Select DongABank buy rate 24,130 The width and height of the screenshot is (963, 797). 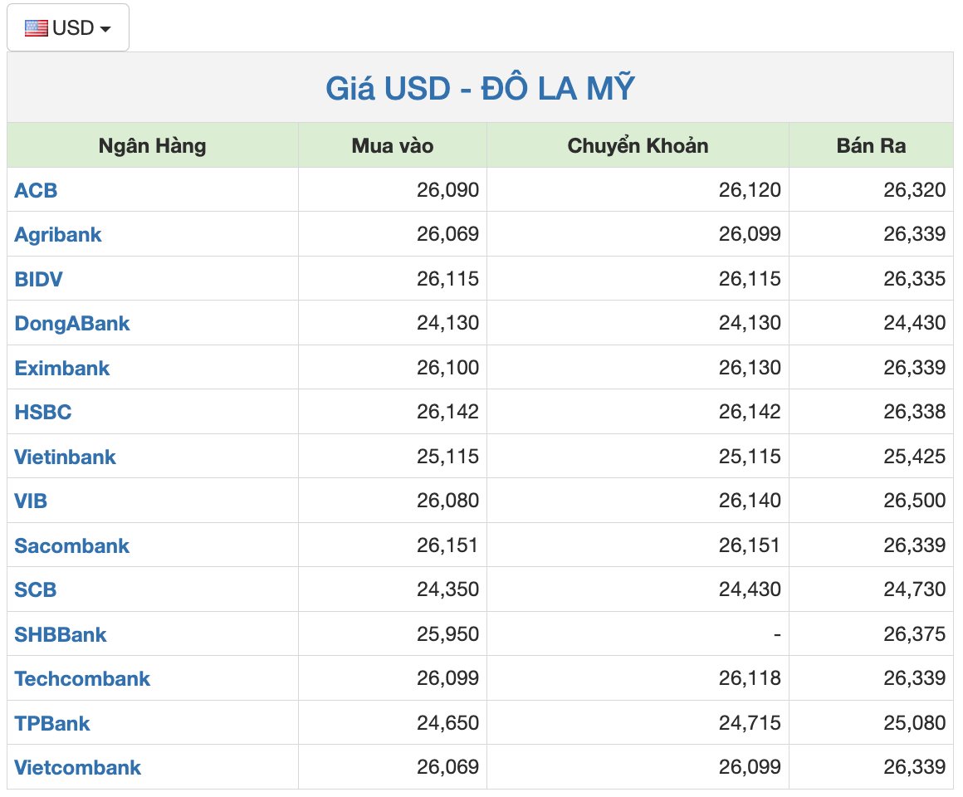pos(447,323)
